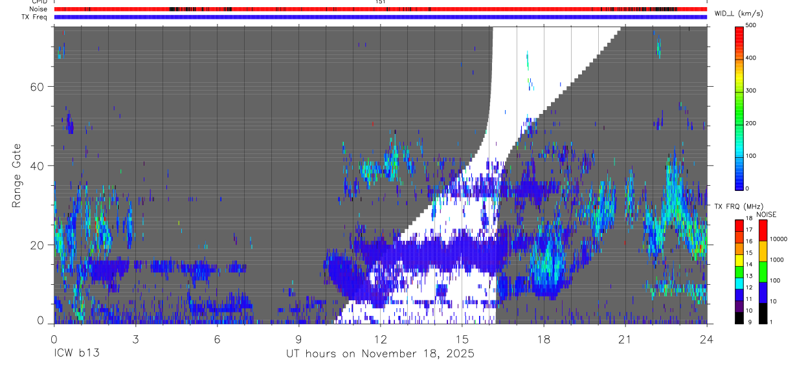Click the Range Gate axis title
Image resolution: width=795 pixels, height=367 pixels.
point(17,175)
